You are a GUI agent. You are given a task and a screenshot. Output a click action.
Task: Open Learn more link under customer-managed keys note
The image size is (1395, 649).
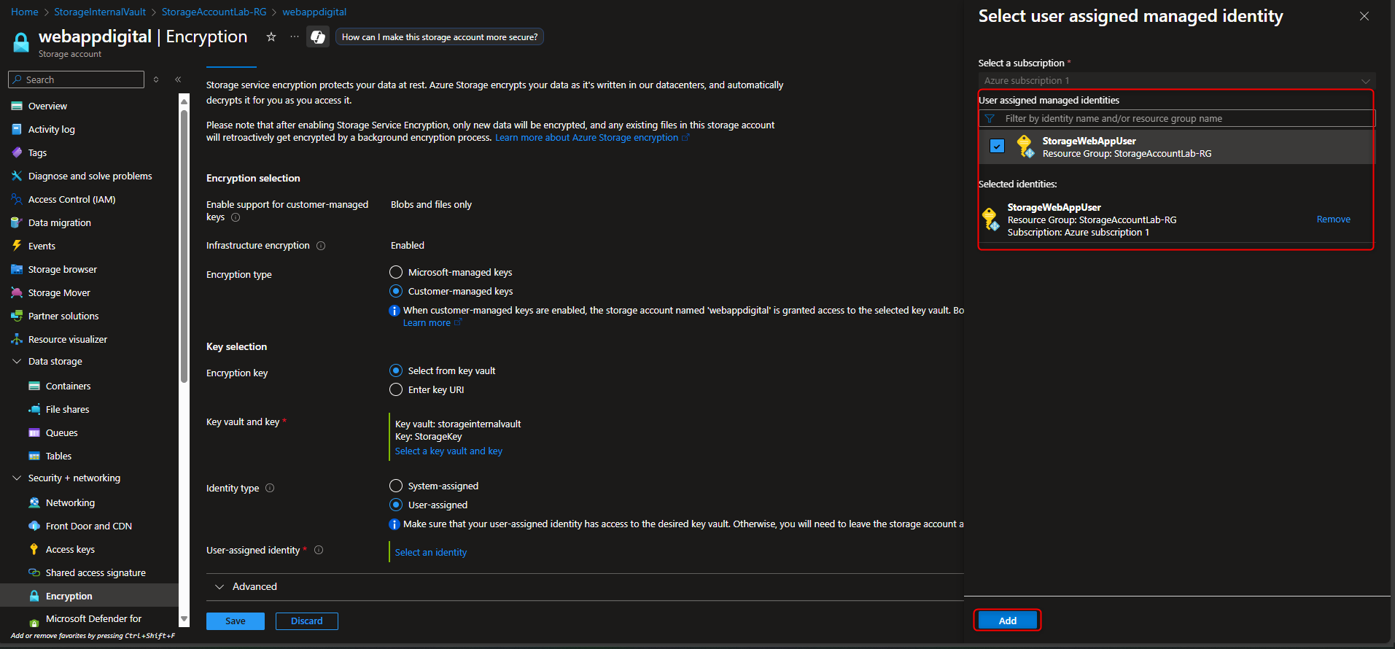tap(432, 323)
